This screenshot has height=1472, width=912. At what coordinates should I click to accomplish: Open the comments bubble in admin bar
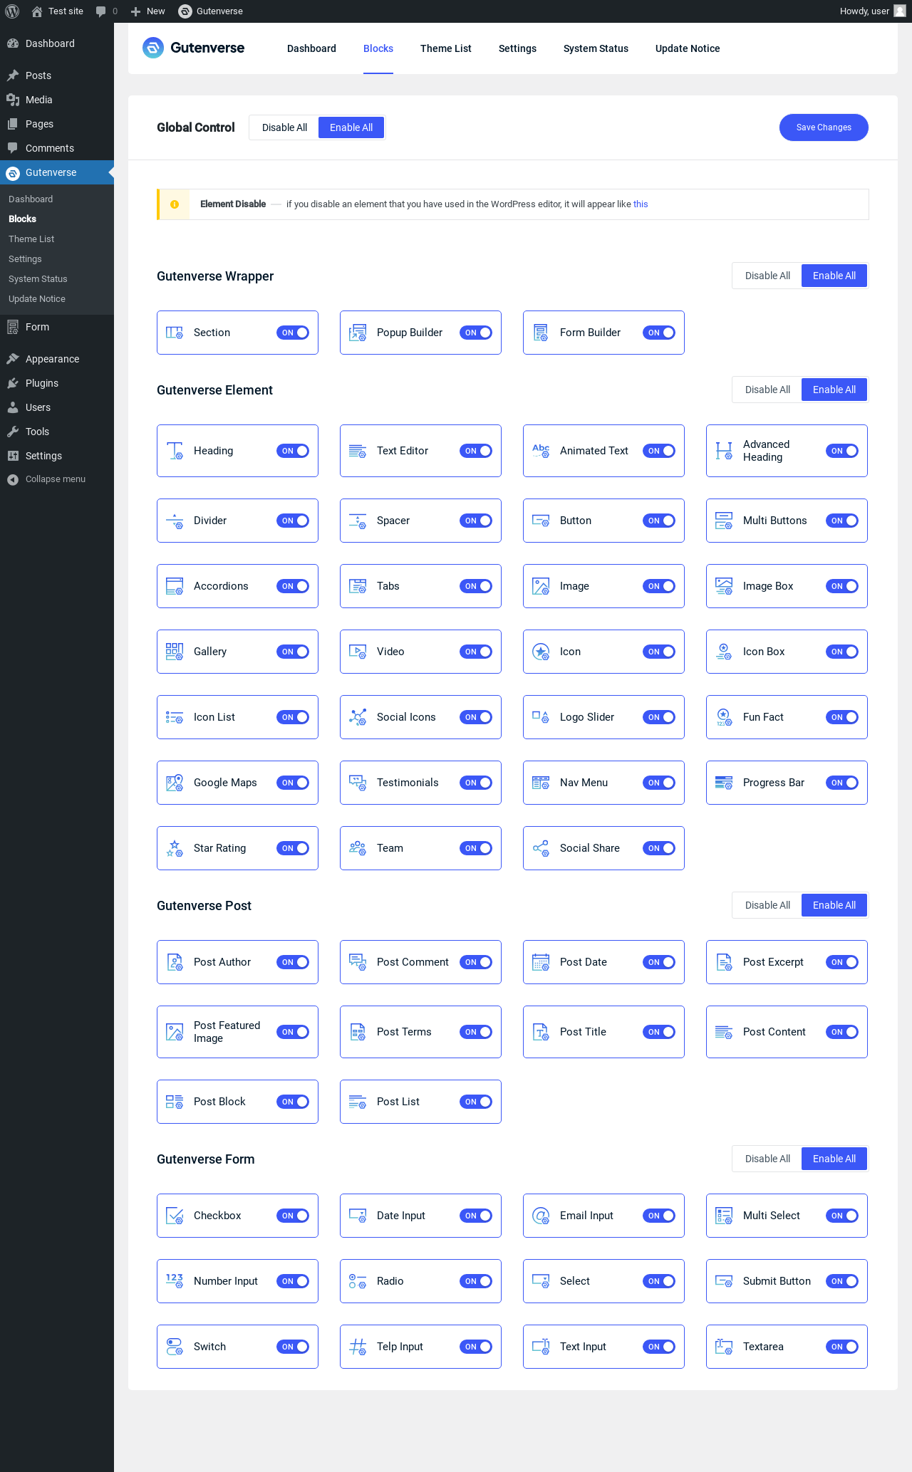coord(106,11)
